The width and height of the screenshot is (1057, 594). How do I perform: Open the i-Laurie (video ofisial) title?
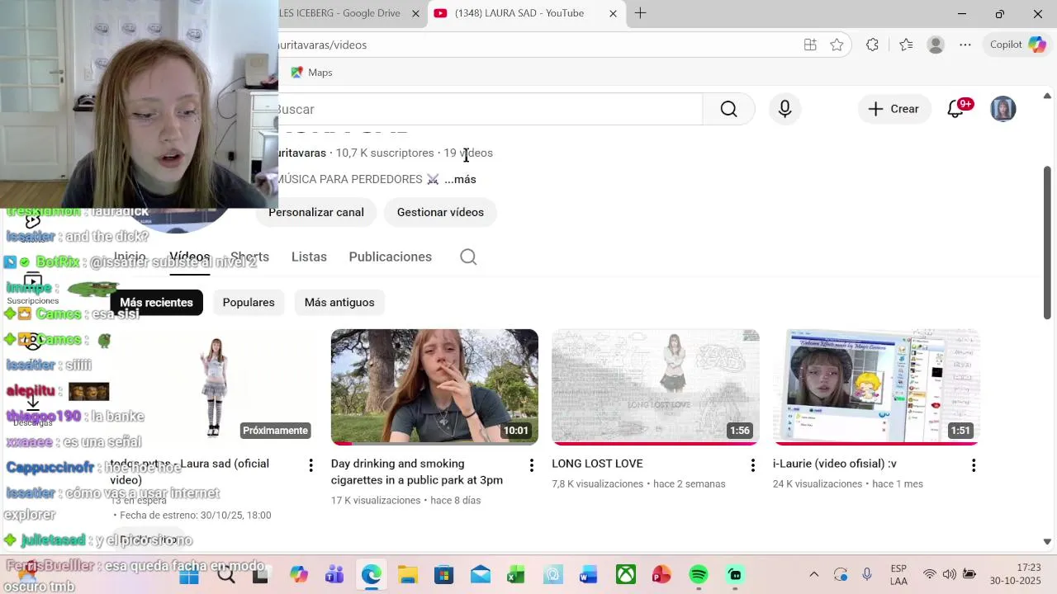(x=834, y=464)
